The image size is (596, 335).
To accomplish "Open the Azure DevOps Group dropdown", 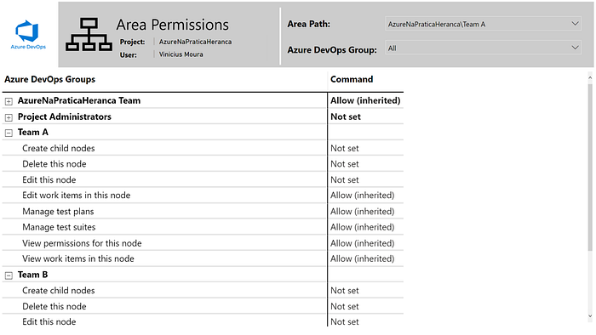I will tap(483, 48).
